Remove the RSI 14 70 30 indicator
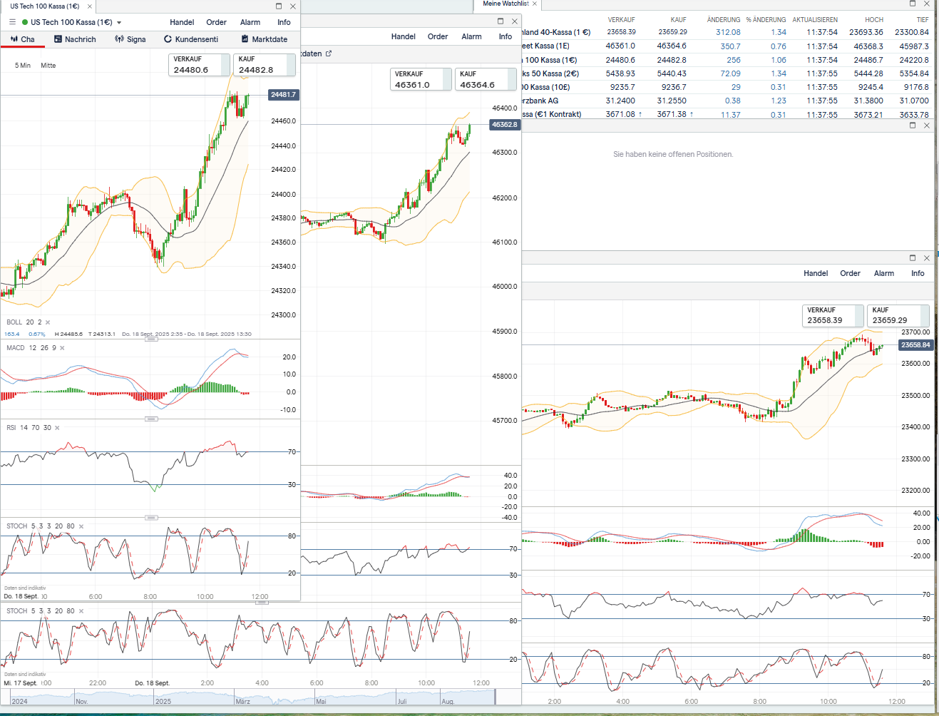 tap(57, 428)
